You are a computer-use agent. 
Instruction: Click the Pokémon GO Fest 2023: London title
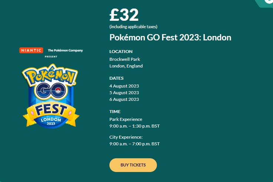pos(170,37)
